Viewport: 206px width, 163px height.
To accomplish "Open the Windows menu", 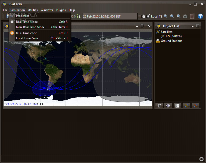I will click(47, 10).
